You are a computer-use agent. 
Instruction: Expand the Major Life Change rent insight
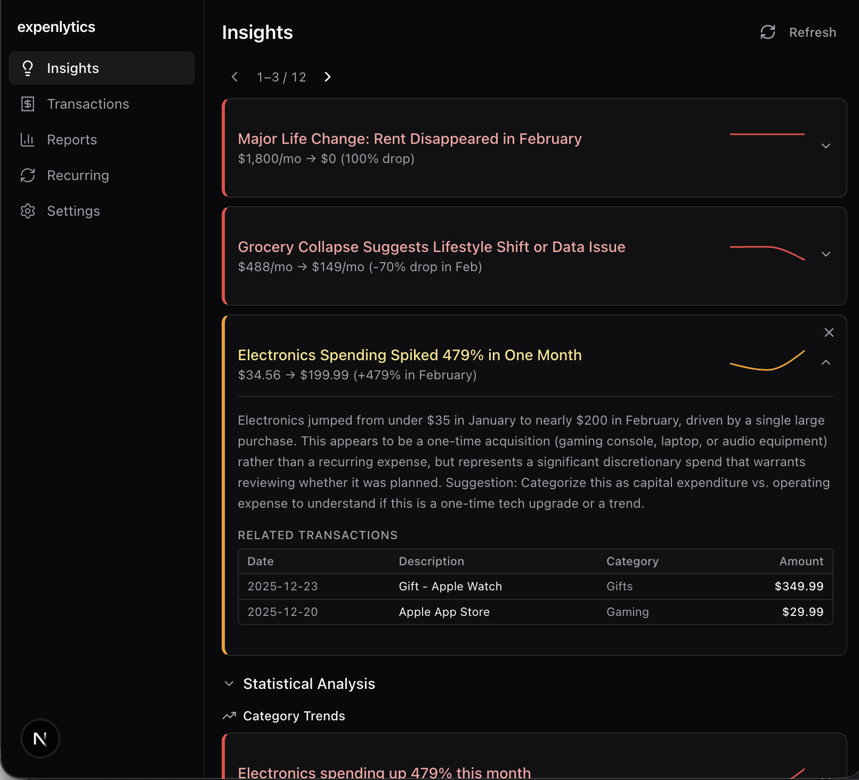825,145
